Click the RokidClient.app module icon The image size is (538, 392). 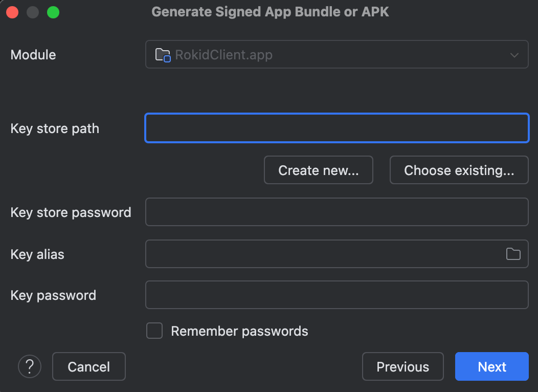163,55
